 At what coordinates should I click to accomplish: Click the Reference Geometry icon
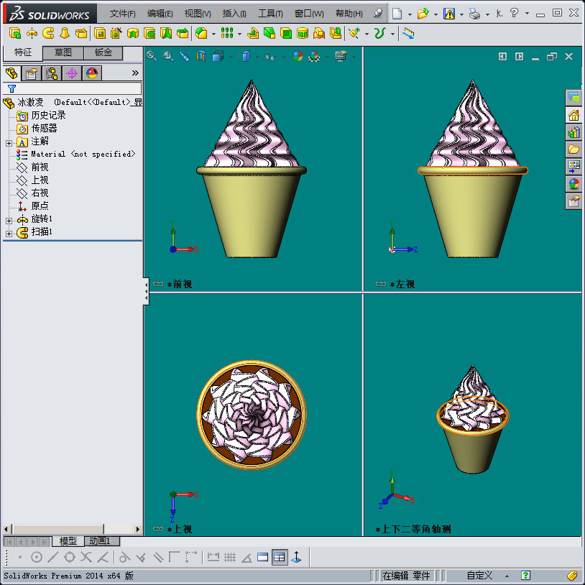(354, 34)
